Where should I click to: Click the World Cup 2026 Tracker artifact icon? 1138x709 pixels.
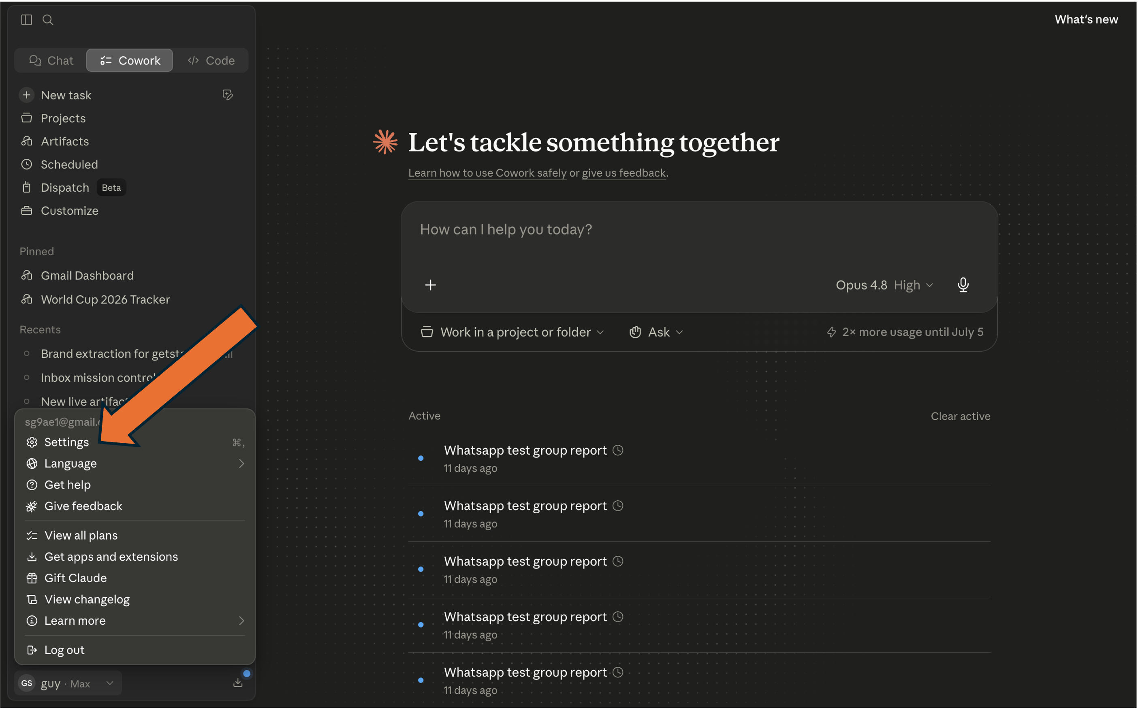pos(27,299)
